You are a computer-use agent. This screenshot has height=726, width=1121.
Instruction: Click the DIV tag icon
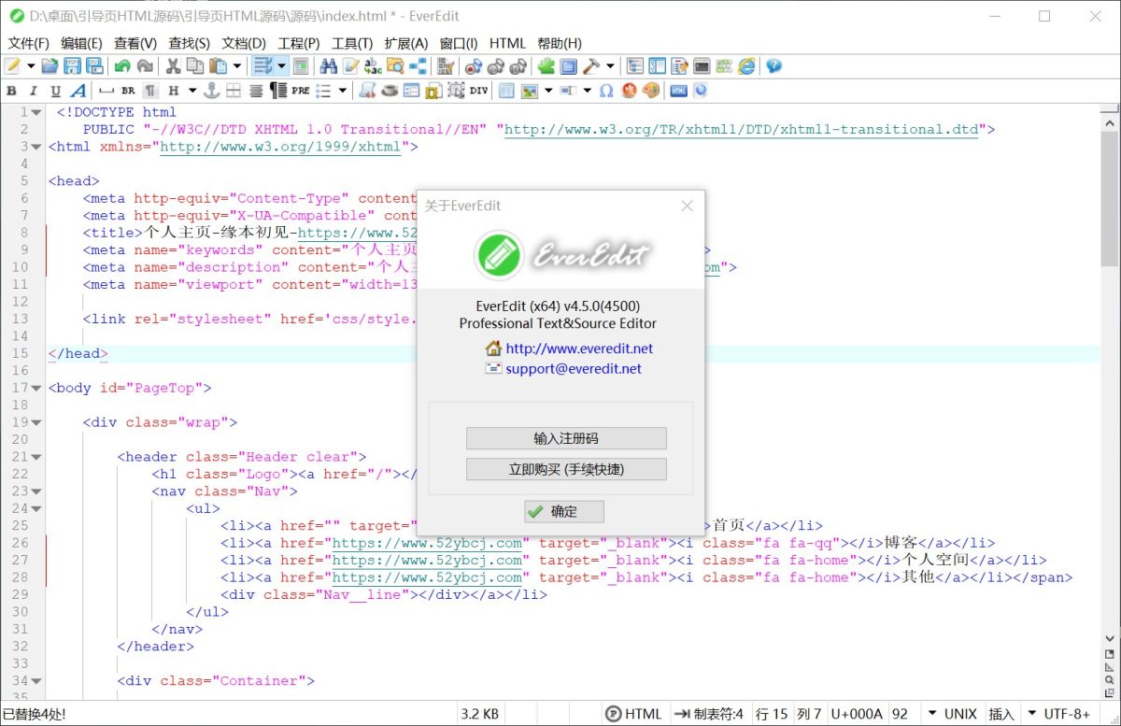[x=478, y=91]
